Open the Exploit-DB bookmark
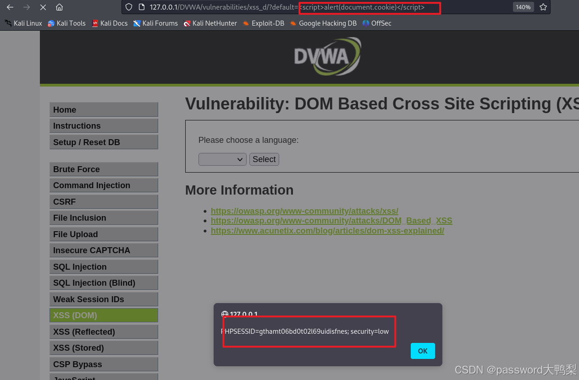579x380 pixels. click(264, 23)
